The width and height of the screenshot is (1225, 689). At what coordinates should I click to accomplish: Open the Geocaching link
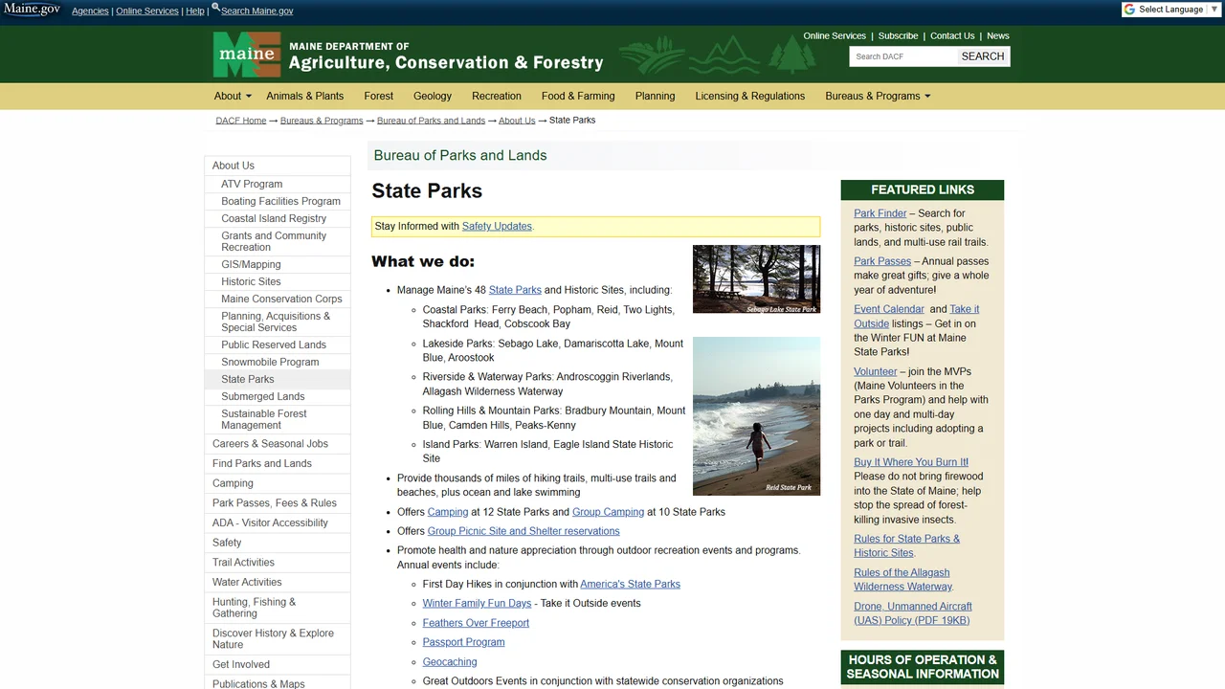pyautogui.click(x=450, y=662)
